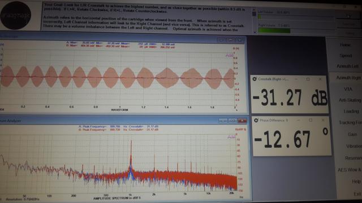Click the Resolution readout below the spectrum
Screen dimensions: 362x203
click(23, 199)
